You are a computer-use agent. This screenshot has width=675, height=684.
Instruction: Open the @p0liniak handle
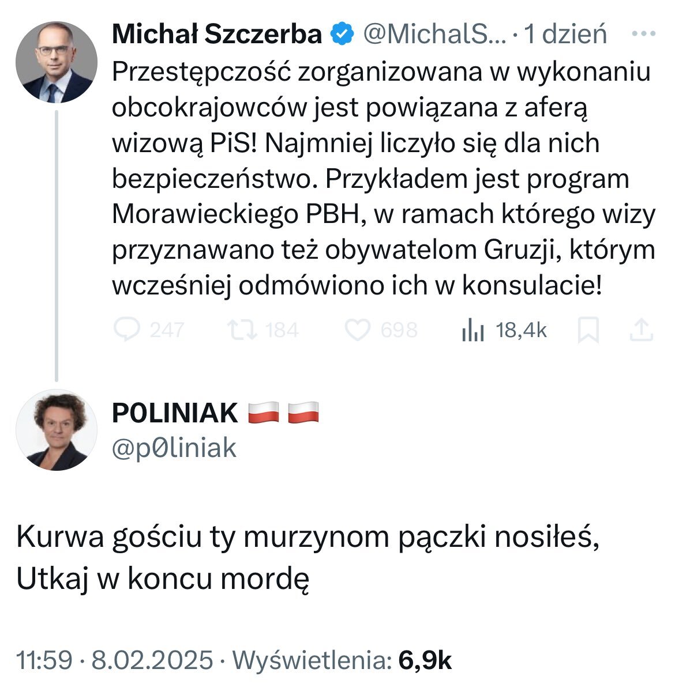(x=174, y=447)
